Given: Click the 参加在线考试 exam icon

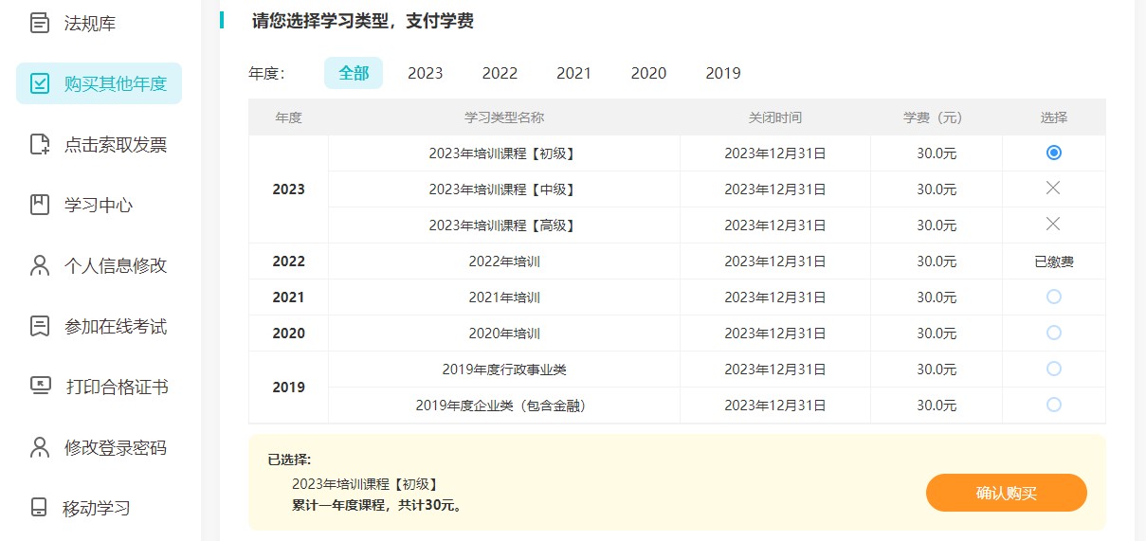Looking at the screenshot, I should 40,326.
